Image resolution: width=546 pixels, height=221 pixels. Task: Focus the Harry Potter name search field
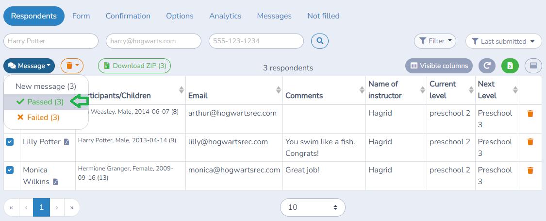click(51, 41)
